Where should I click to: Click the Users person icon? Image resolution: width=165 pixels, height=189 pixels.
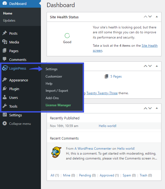5,97
